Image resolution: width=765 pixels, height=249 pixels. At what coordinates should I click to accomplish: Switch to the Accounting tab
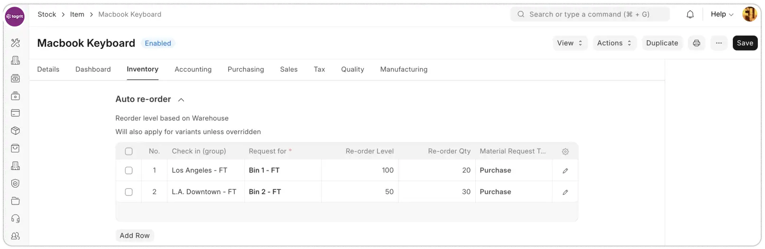point(193,70)
